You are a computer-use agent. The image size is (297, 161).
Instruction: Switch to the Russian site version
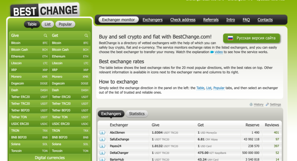coord(251,38)
